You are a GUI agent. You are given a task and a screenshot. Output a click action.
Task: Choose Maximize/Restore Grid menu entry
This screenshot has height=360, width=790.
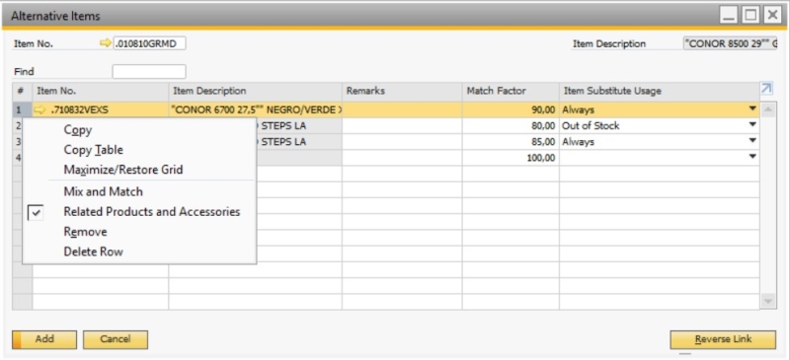[122, 170]
